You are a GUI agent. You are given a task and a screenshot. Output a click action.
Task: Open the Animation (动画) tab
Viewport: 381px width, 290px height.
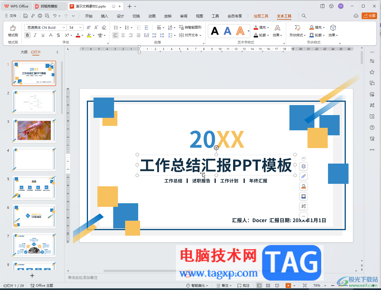[152, 16]
